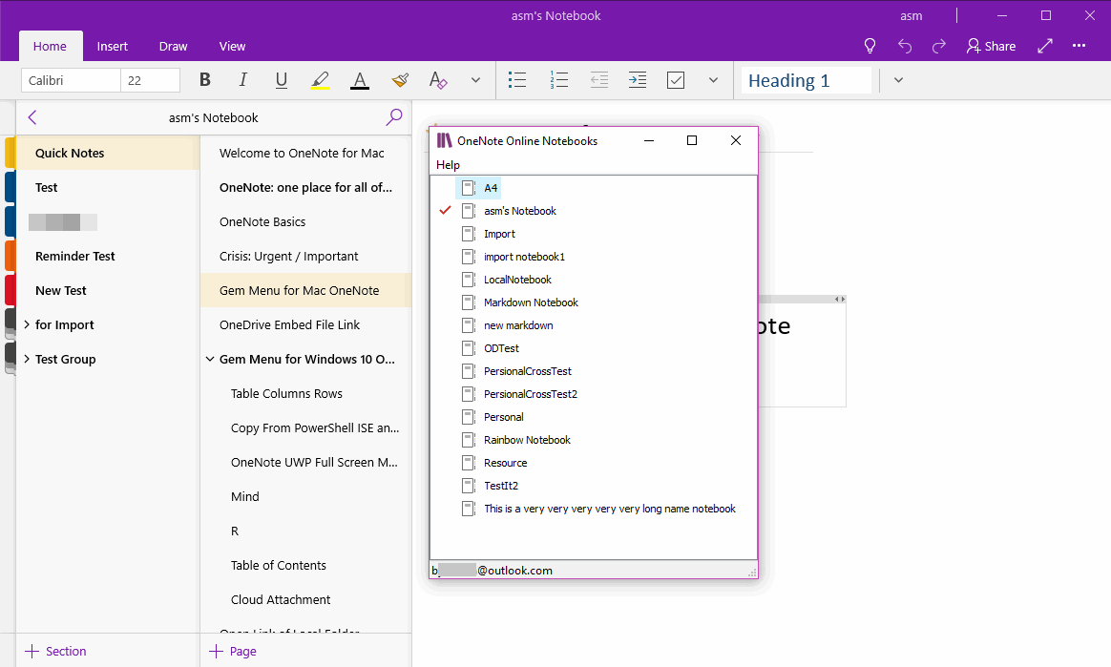Go back to the notebook list
The width and height of the screenshot is (1111, 667).
tap(31, 117)
